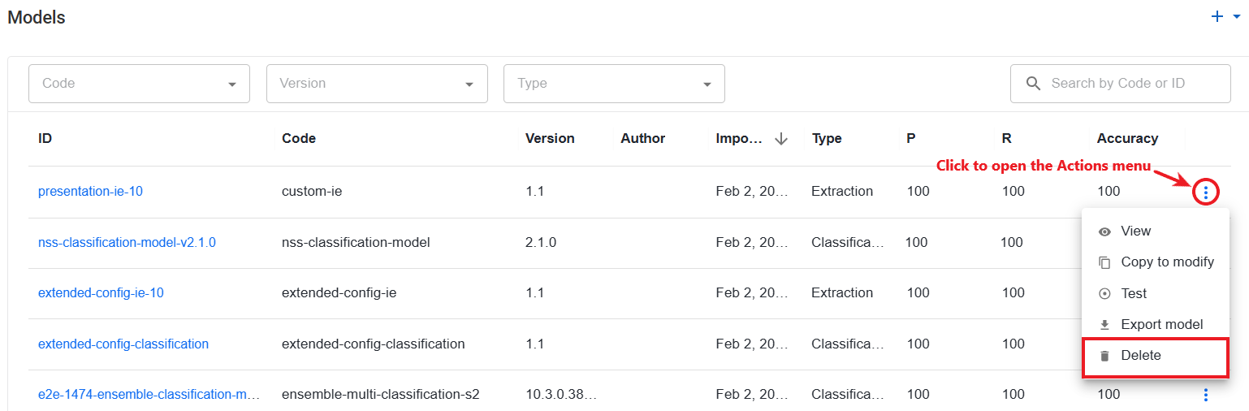Click the download icon beside Export model
Viewport: 1249px width, 411px height.
pyautogui.click(x=1104, y=325)
